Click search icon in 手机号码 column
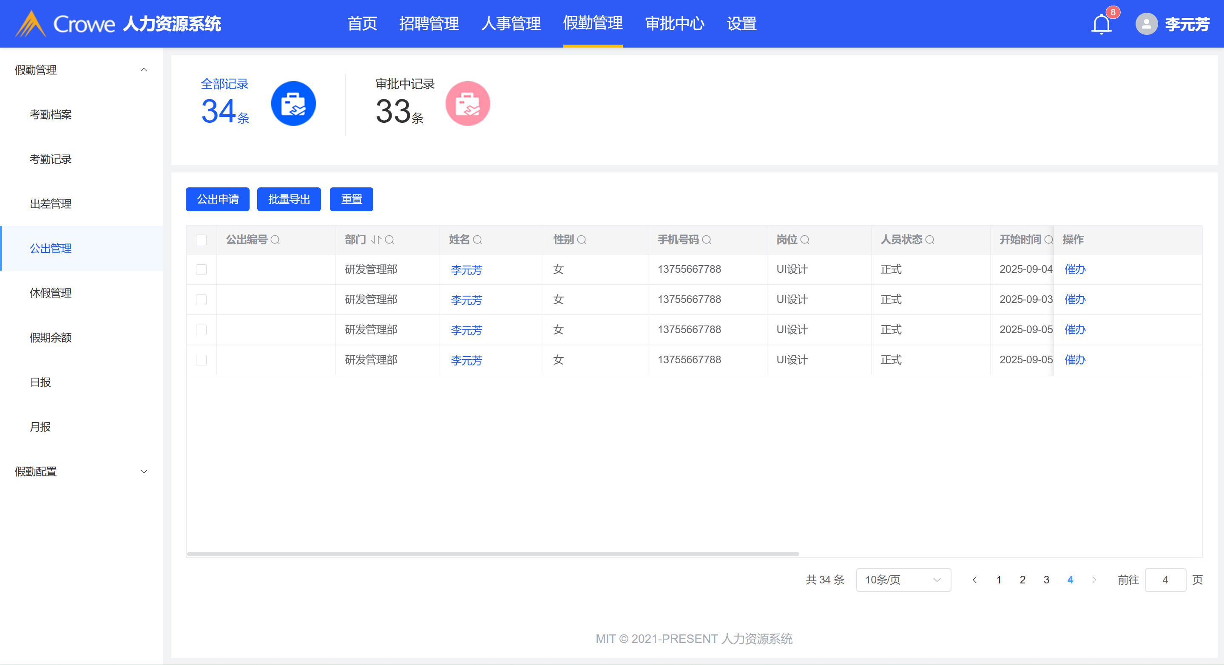Image resolution: width=1224 pixels, height=665 pixels. pyautogui.click(x=707, y=240)
